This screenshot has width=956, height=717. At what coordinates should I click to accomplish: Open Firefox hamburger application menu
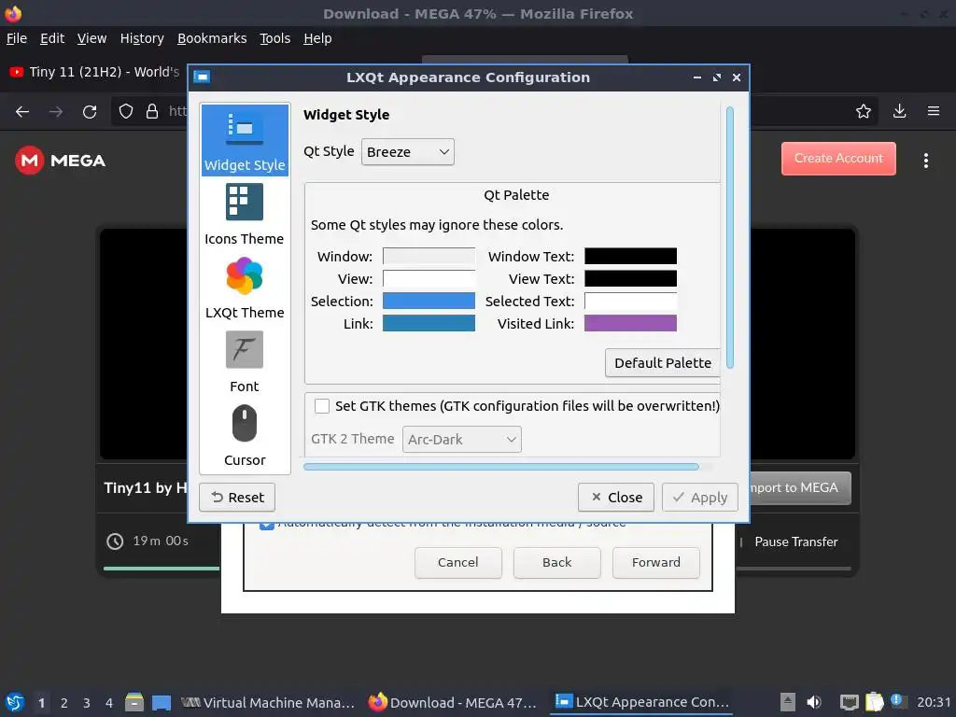(934, 111)
